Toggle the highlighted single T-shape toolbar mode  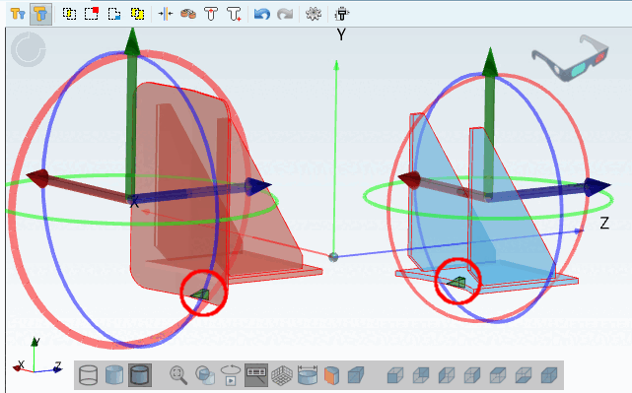click(40, 14)
